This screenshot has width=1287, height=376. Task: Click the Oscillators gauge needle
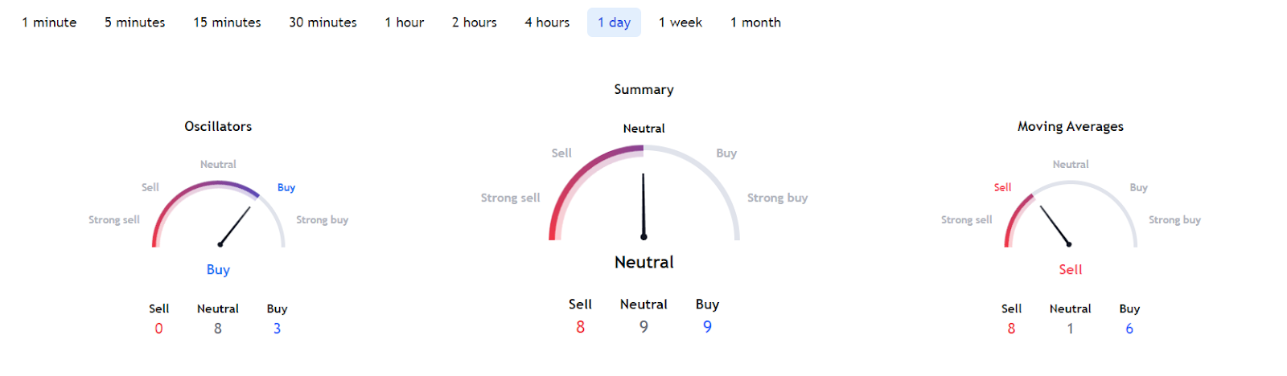tap(235, 226)
